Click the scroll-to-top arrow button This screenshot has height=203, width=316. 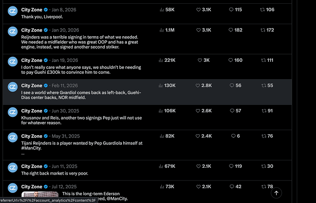(276, 193)
